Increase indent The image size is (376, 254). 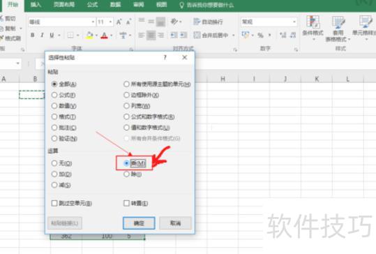pos(183,36)
